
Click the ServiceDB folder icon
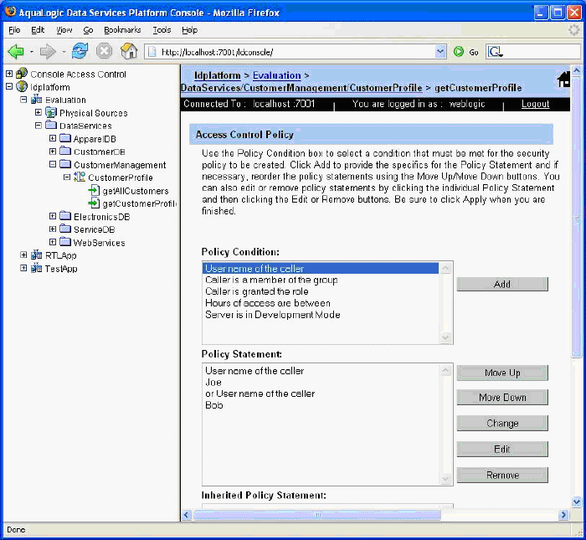point(65,229)
